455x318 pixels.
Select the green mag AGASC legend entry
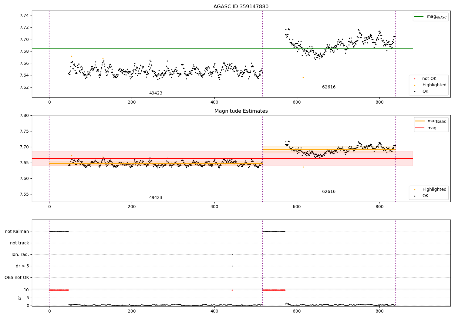(430, 17)
